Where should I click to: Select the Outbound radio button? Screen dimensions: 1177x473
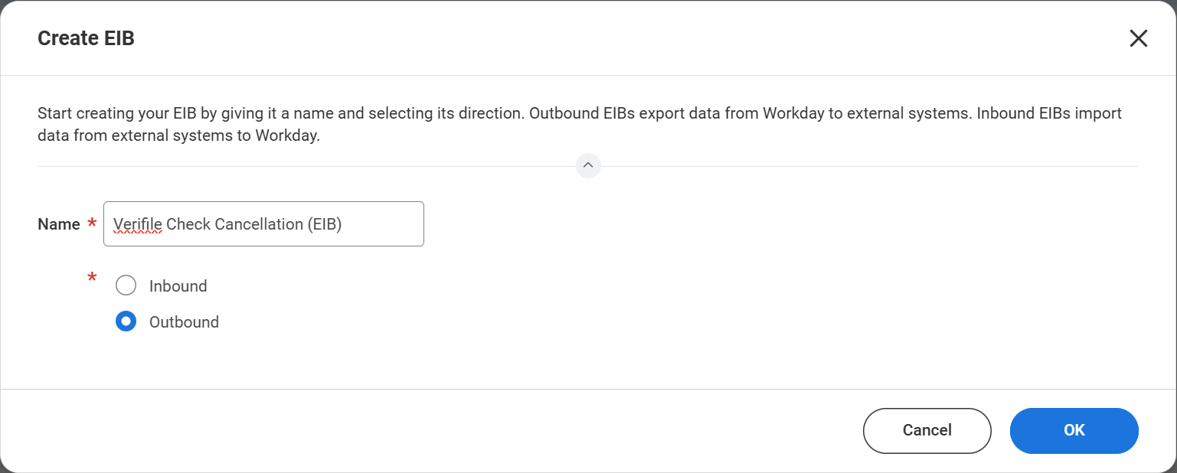[x=126, y=321]
